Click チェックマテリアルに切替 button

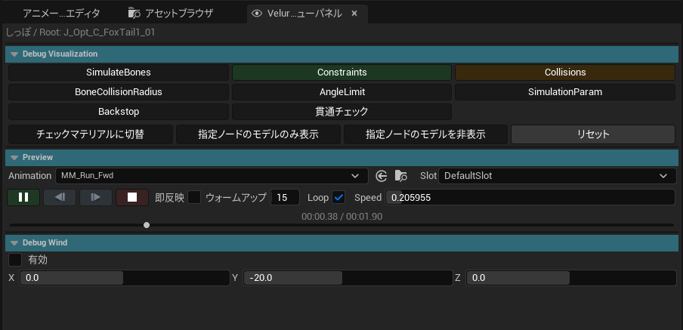coord(91,134)
